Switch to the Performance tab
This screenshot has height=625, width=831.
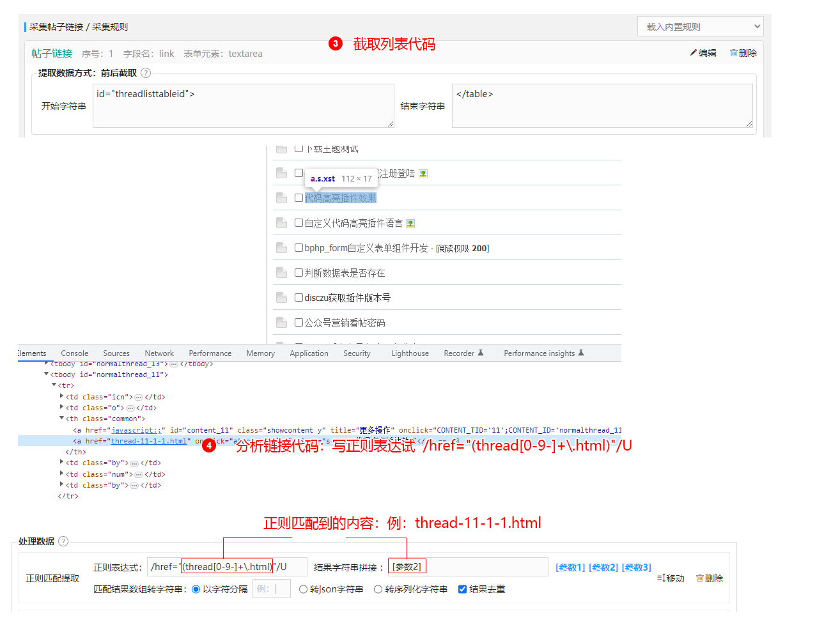[x=210, y=353]
